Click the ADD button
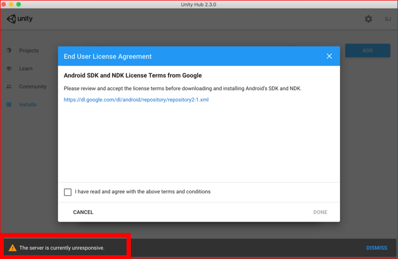 click(x=368, y=50)
